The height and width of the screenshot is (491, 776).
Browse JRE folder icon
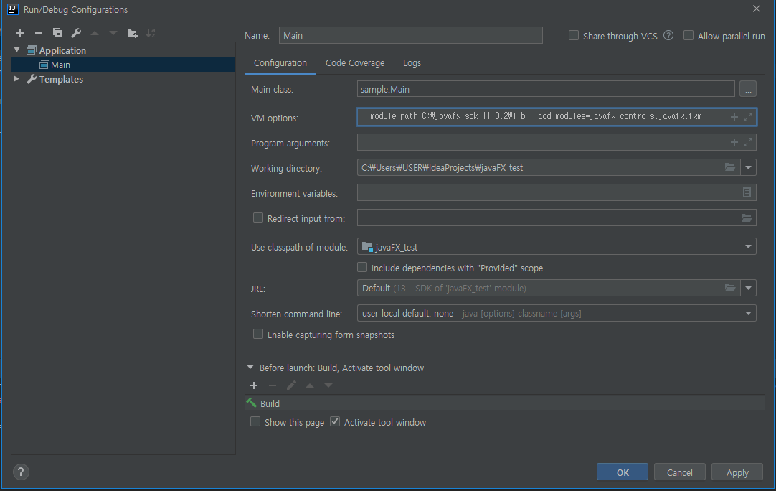point(730,288)
